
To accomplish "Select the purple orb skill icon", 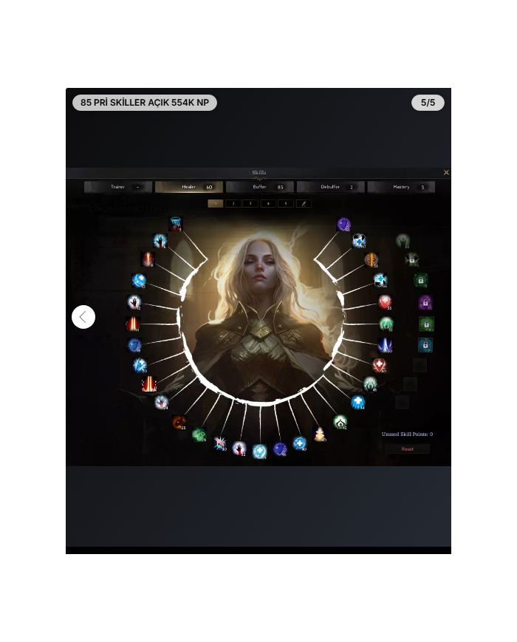I will [343, 225].
